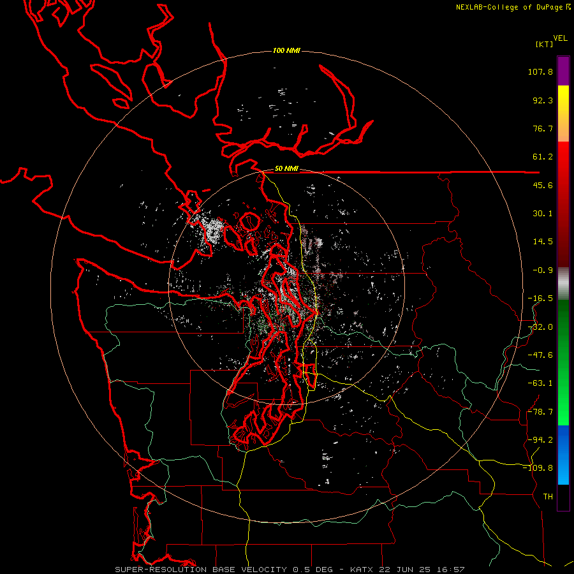The width and height of the screenshot is (574, 574).
Task: Click the 107.8 velocity scale value
Action: pos(540,71)
